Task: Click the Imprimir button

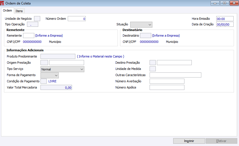Action: [189, 141]
